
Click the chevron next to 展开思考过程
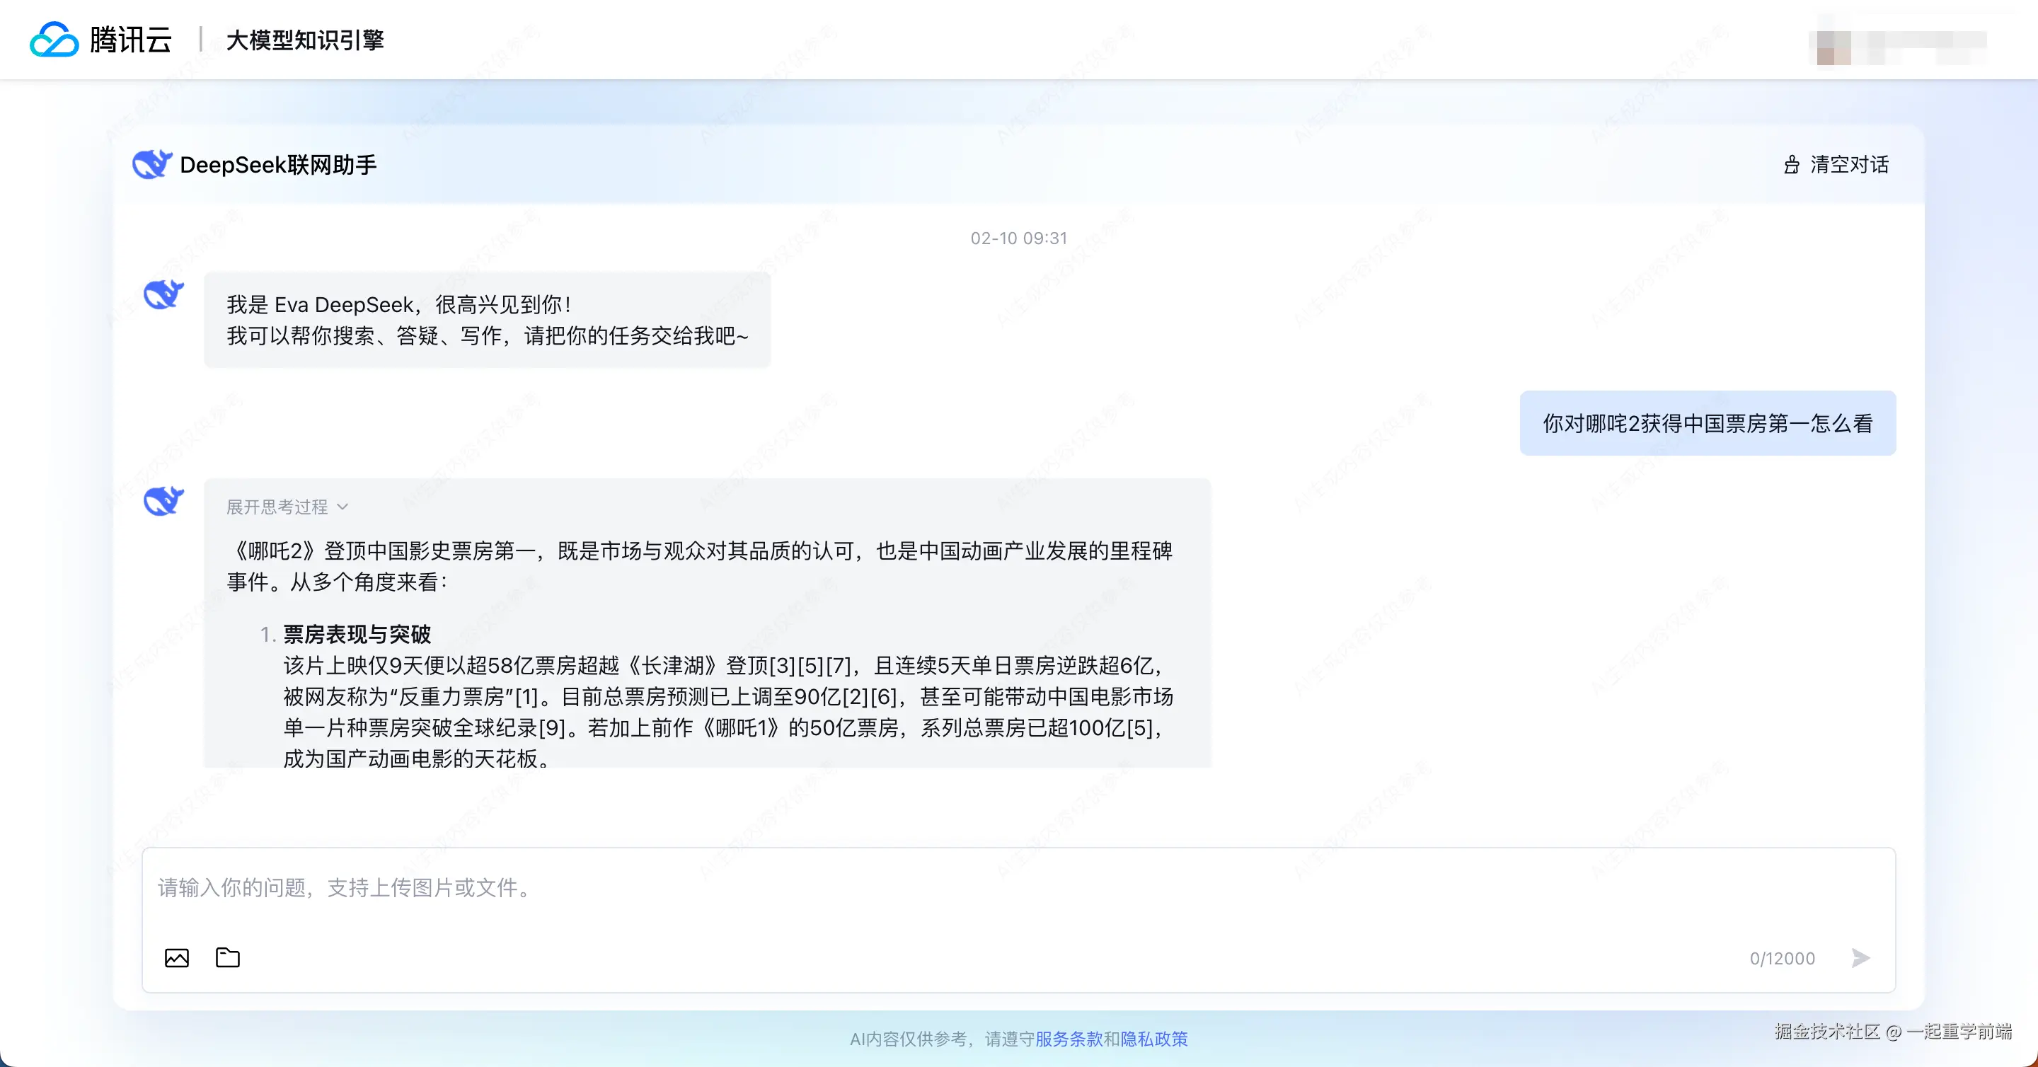(x=342, y=506)
